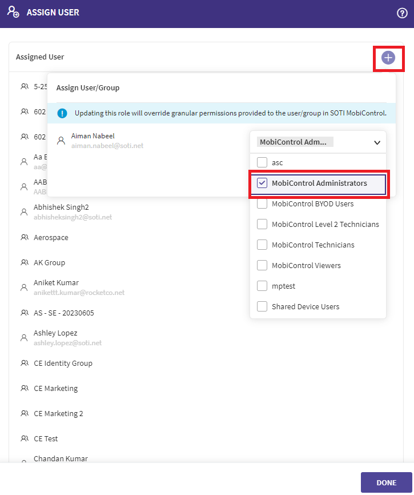414x495 pixels.
Task: Click the AK Group icon
Action: pyautogui.click(x=25, y=262)
